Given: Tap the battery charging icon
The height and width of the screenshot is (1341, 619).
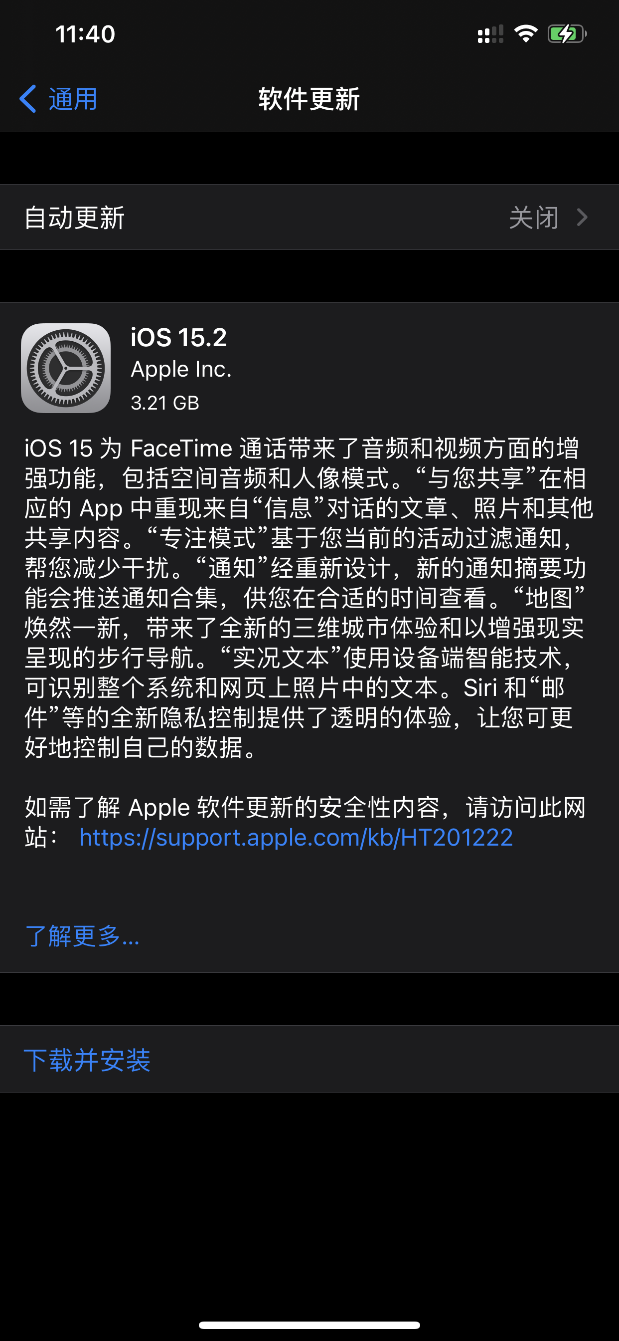Looking at the screenshot, I should point(567,34).
